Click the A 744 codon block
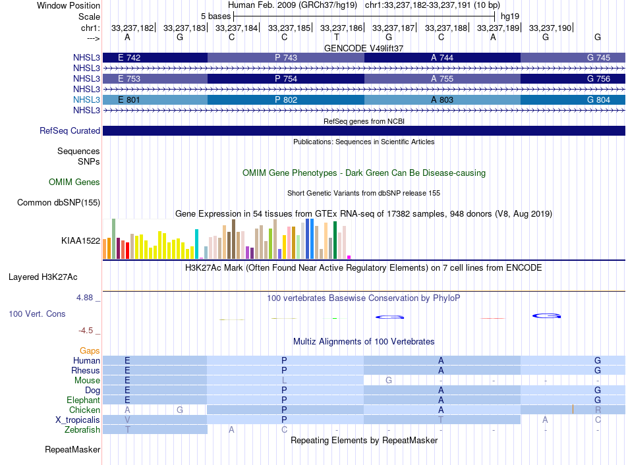626x465 pixels. tap(442, 57)
